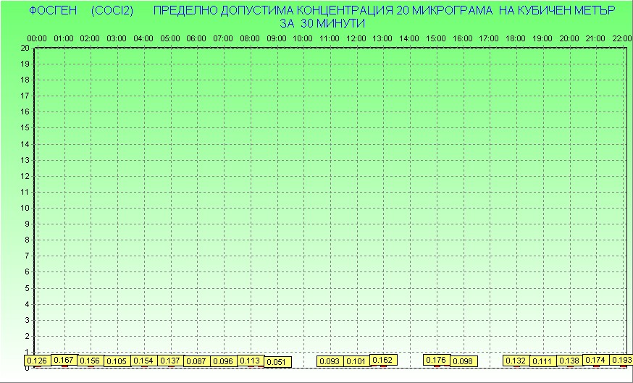Click the 5 tick on vertical axis
The image size is (633, 383).
27,288
